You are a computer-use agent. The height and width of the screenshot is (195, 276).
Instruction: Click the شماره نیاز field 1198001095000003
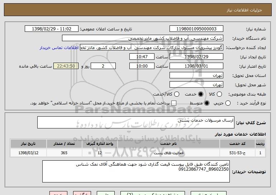point(196,29)
